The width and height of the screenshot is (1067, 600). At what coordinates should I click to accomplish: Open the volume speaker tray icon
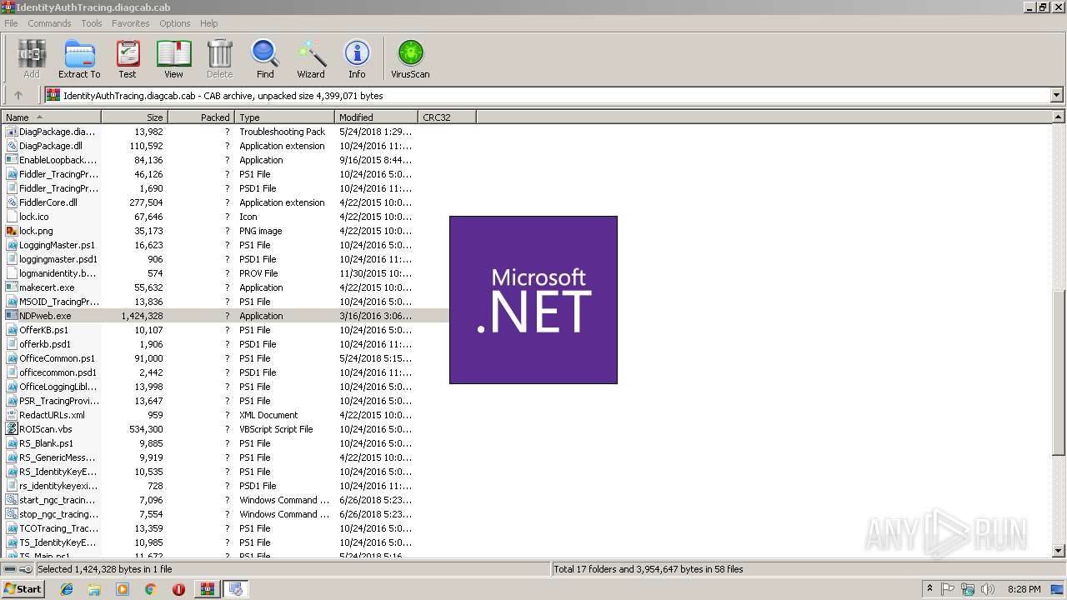989,589
